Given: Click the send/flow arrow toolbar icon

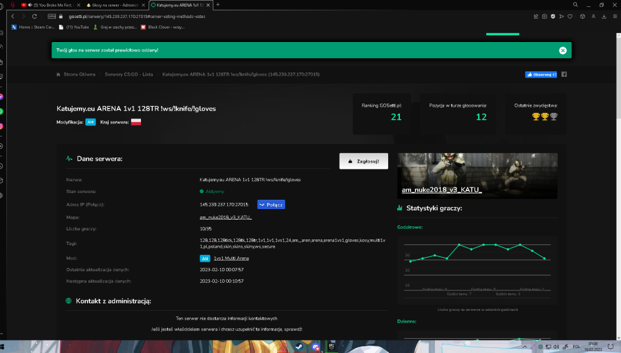Looking at the screenshot, I should pyautogui.click(x=561, y=16).
